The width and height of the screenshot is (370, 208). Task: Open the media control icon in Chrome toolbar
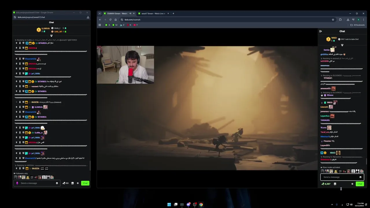click(353, 20)
